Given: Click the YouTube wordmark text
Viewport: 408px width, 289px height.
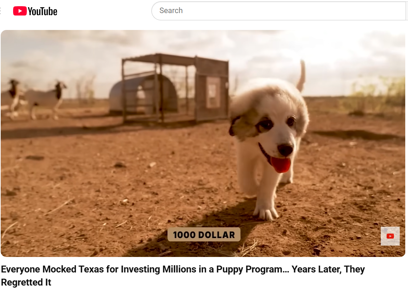Looking at the screenshot, I should [x=42, y=11].
